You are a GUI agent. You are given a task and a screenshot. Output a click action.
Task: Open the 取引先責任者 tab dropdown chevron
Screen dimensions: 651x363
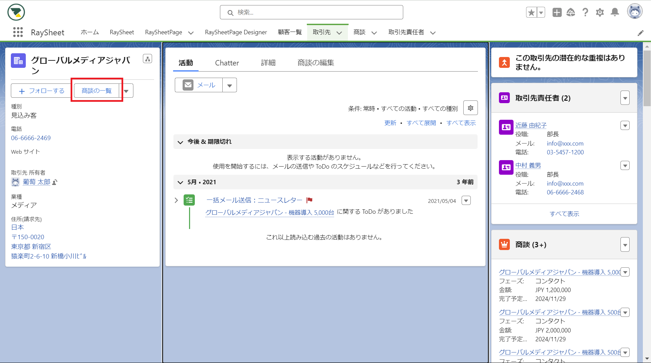click(x=433, y=33)
